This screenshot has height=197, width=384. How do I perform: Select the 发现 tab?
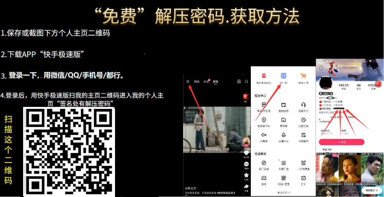pyautogui.click(x=215, y=82)
